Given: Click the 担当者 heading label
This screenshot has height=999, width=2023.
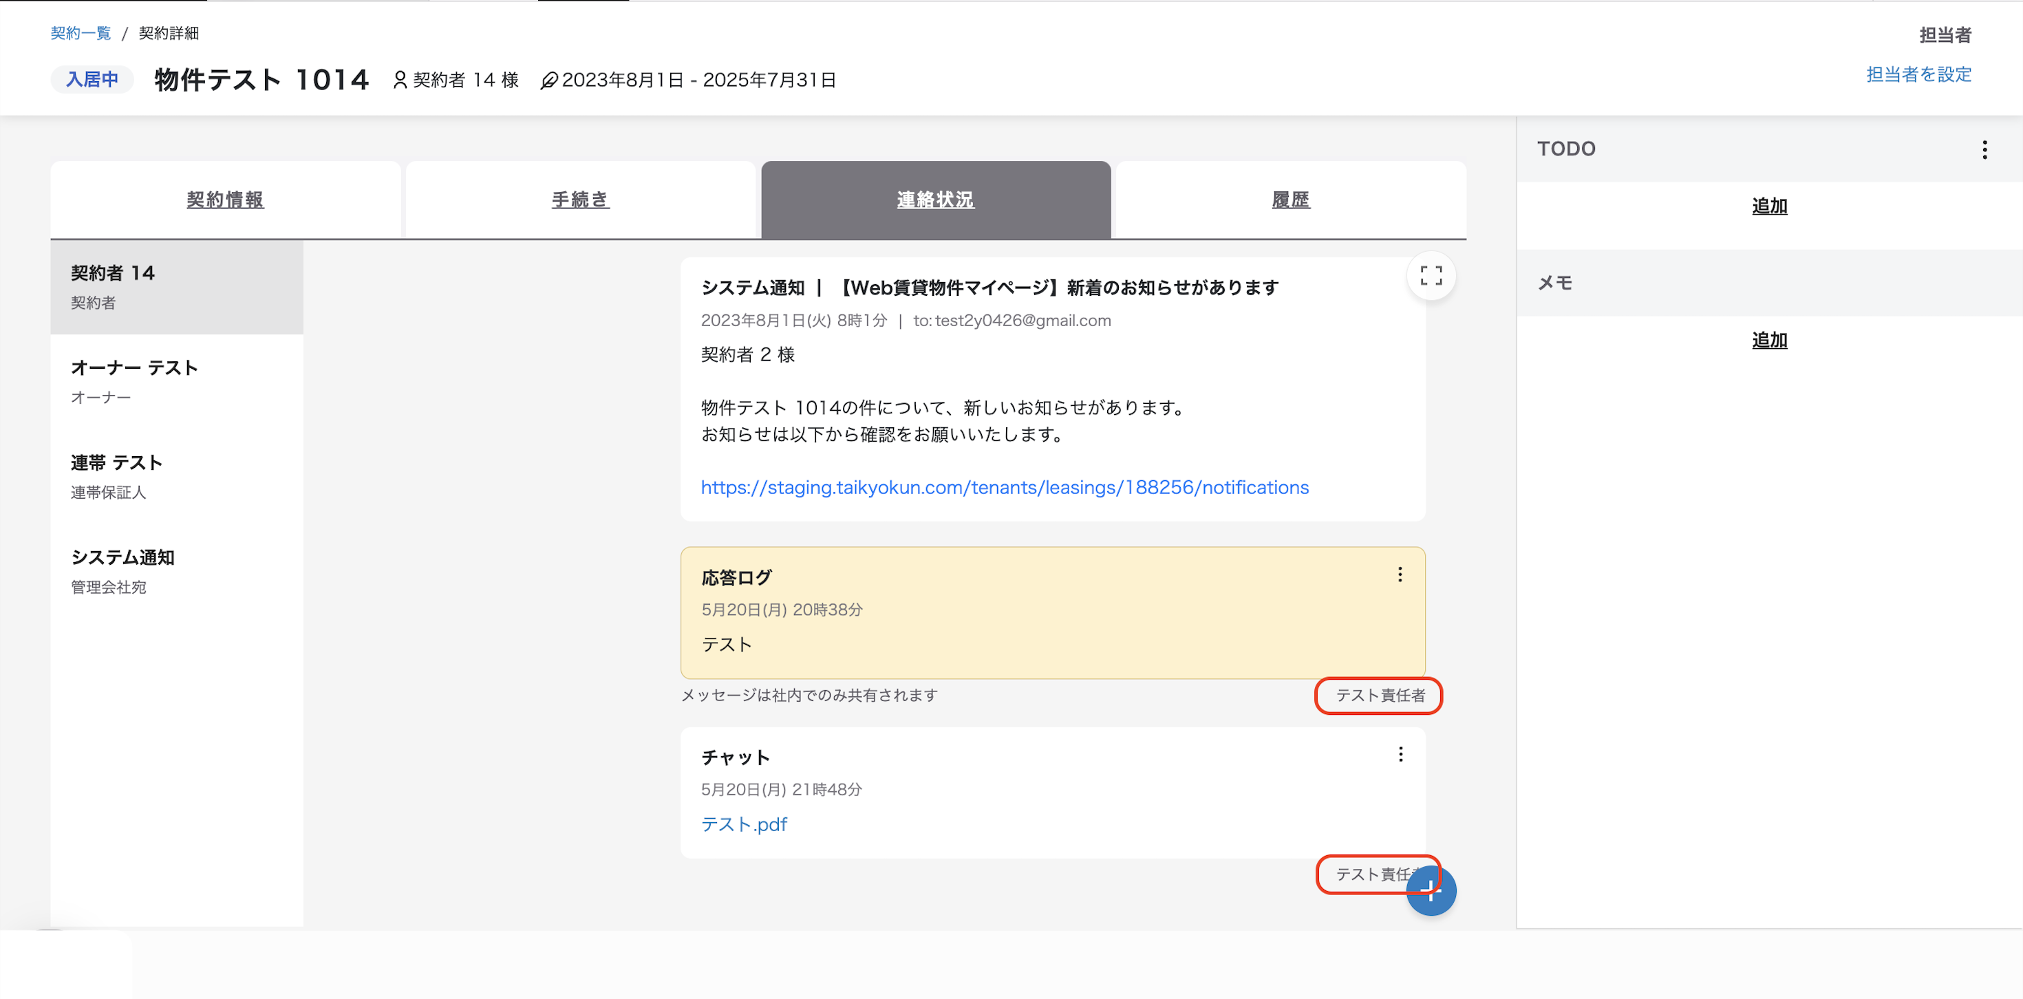Looking at the screenshot, I should (x=1945, y=34).
